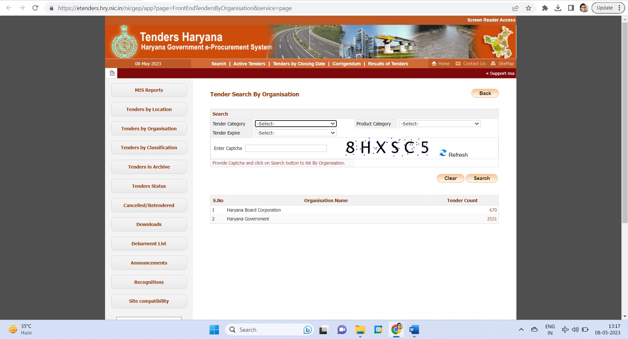Open the calendar app on taskbar
628x339 pixels.
point(378,330)
